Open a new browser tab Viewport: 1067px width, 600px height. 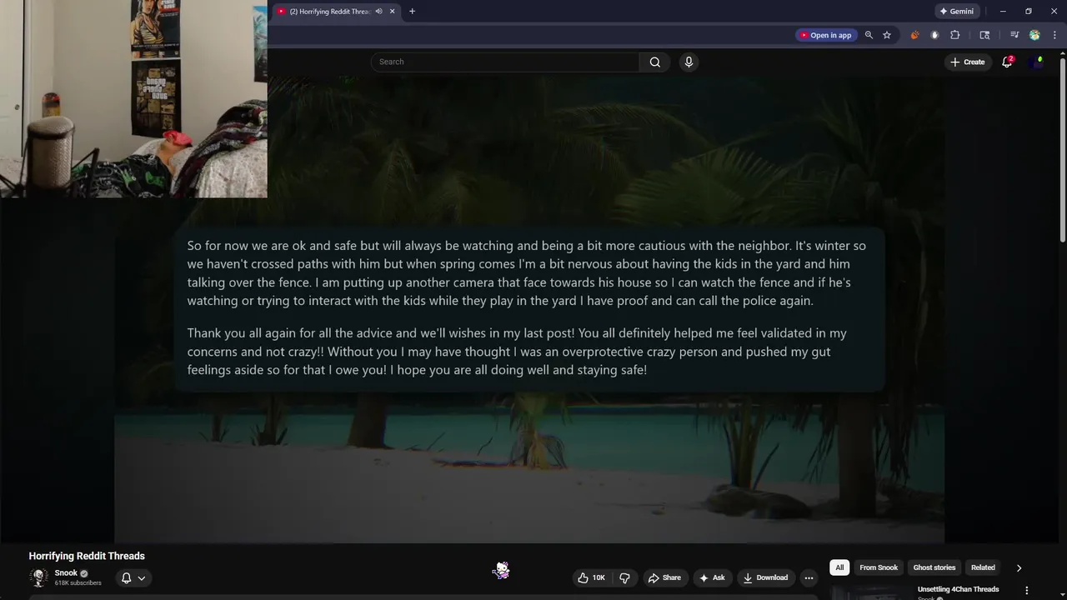pyautogui.click(x=412, y=12)
